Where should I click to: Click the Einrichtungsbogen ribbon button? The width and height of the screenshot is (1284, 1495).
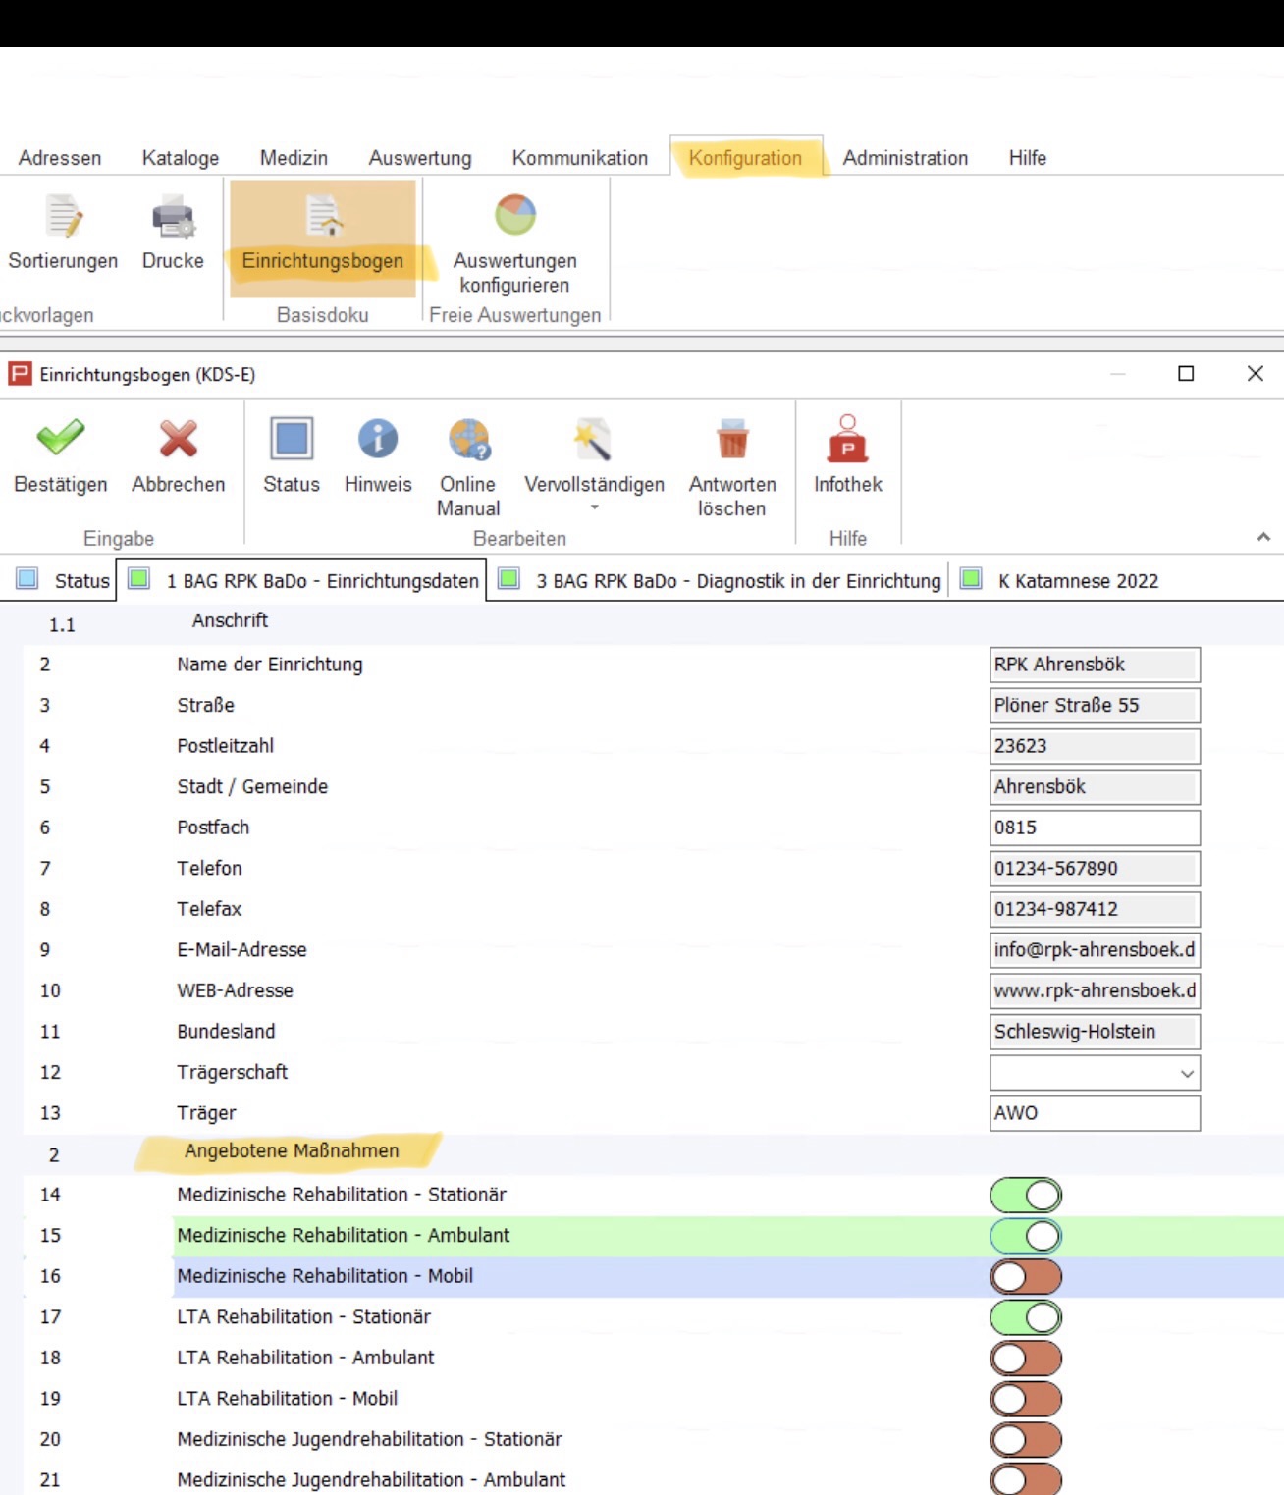tap(322, 238)
